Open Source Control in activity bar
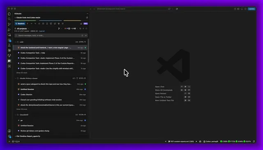 point(9,24)
